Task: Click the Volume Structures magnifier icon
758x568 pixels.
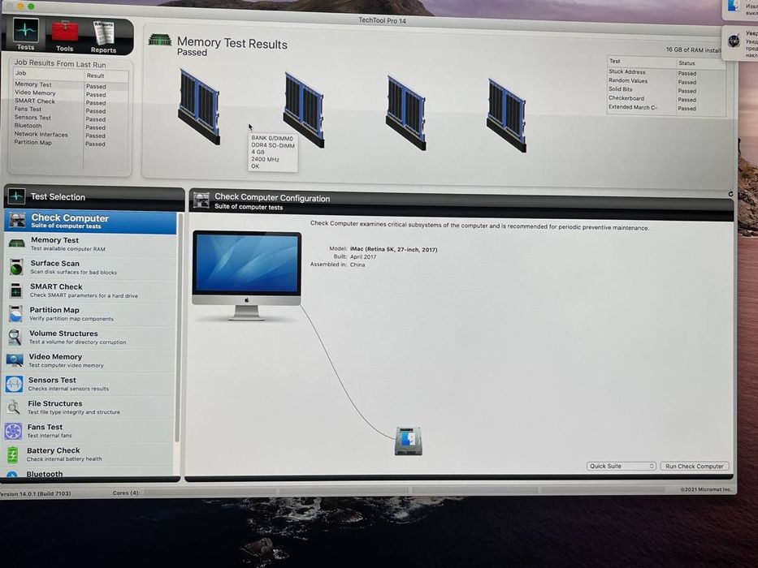Action: 15,337
